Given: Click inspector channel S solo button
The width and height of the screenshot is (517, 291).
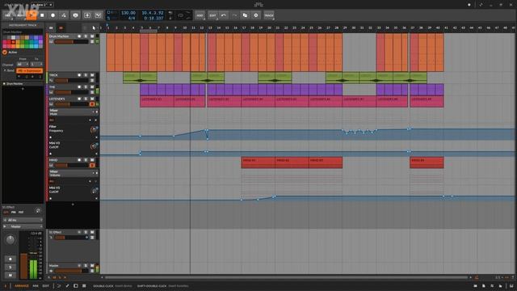Looking at the screenshot, I should [x=11, y=267].
